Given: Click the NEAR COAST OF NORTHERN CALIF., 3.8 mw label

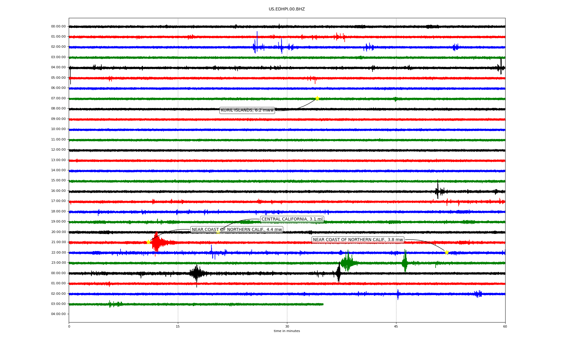Looking at the screenshot, I should click(x=358, y=240).
